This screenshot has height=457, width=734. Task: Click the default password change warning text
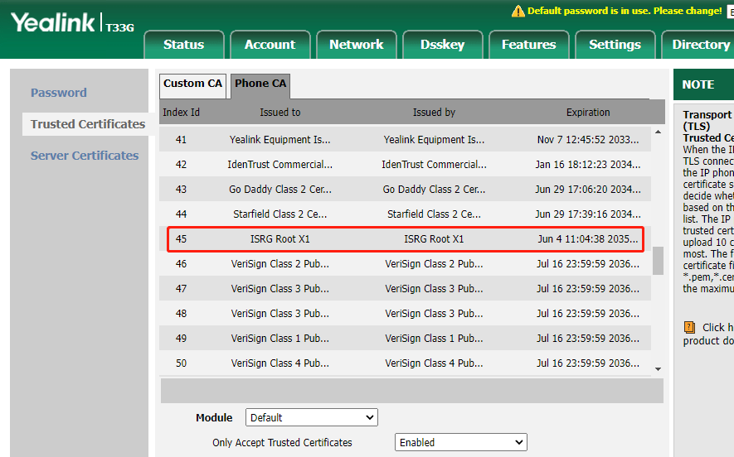coord(625,11)
